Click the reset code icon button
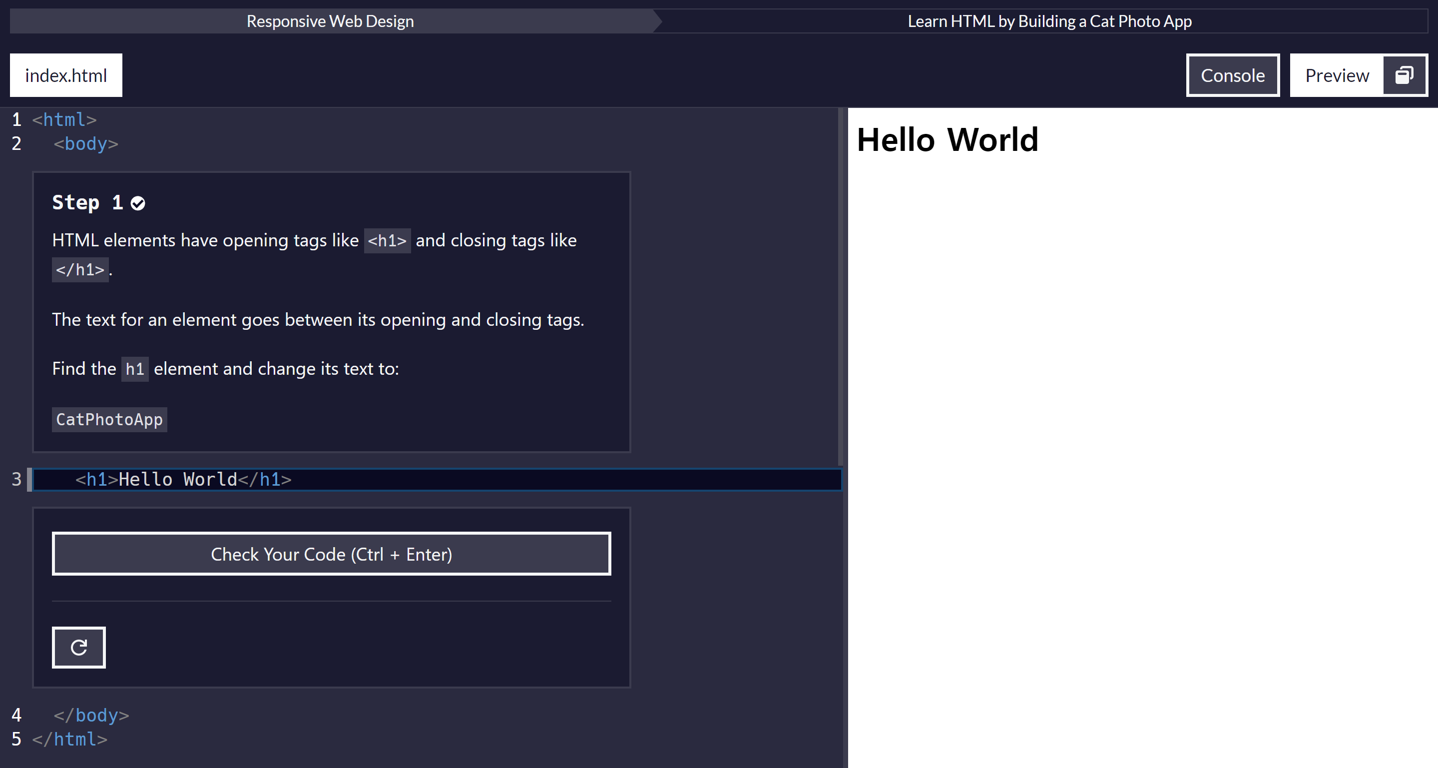1438x768 pixels. tap(79, 648)
